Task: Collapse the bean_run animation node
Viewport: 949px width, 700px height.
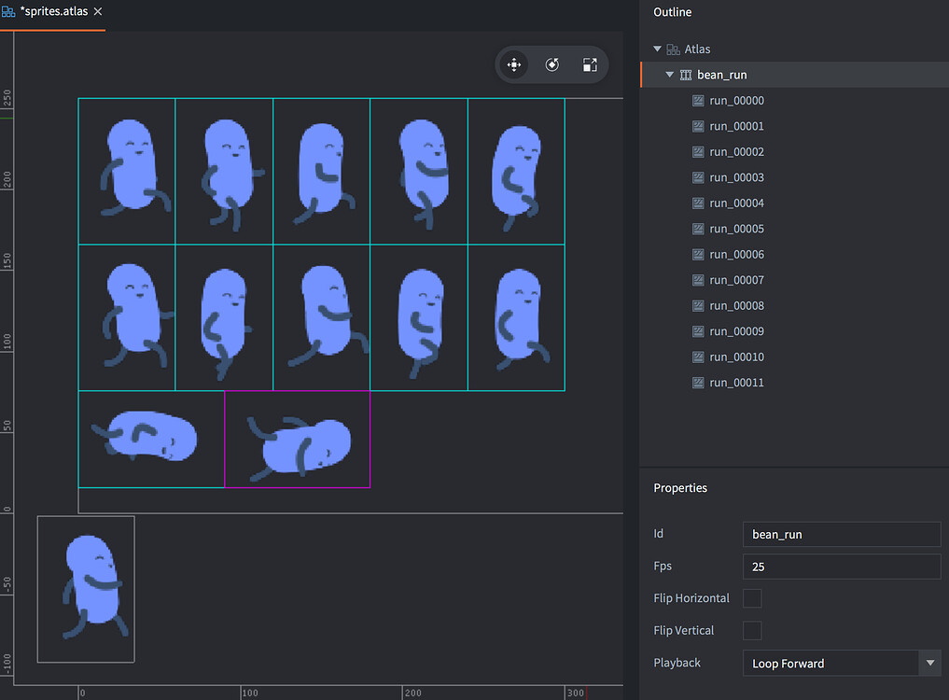Action: pos(669,75)
